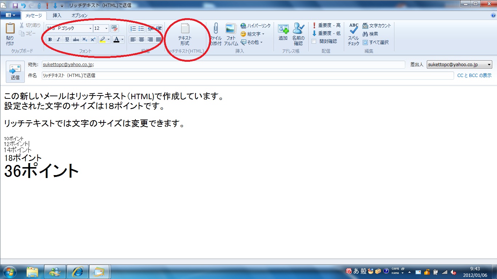The width and height of the screenshot is (497, 279).
Task: Click the 追加 add contact button
Action: (283, 32)
